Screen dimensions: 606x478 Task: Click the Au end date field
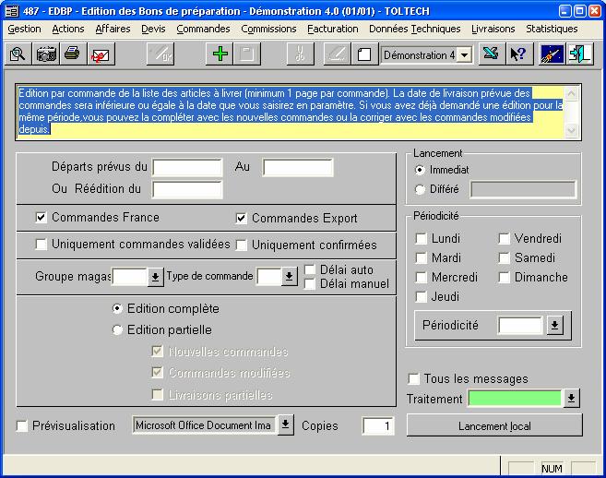[x=298, y=167]
